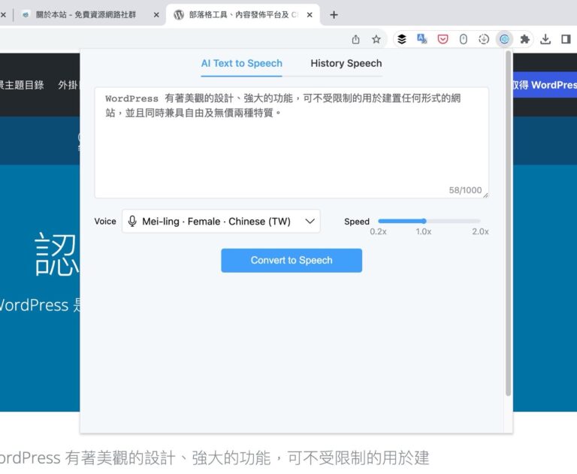Switch to the History Speech tab
This screenshot has width=577, height=474.
click(x=346, y=63)
